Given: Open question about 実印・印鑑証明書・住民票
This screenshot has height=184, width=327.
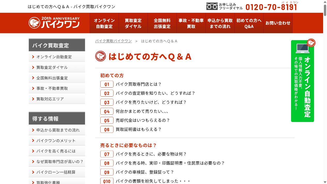Looking at the screenshot, I should point(170,163).
